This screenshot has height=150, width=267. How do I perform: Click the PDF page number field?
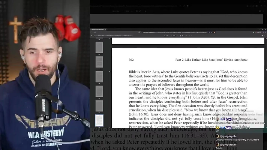coord(165,36)
